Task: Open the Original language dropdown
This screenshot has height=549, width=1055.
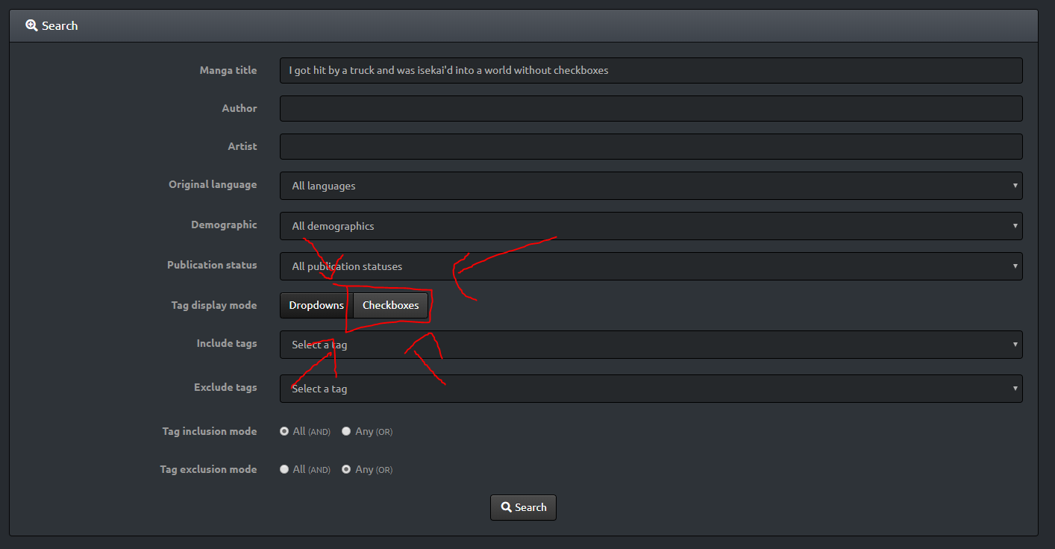Action: point(651,186)
